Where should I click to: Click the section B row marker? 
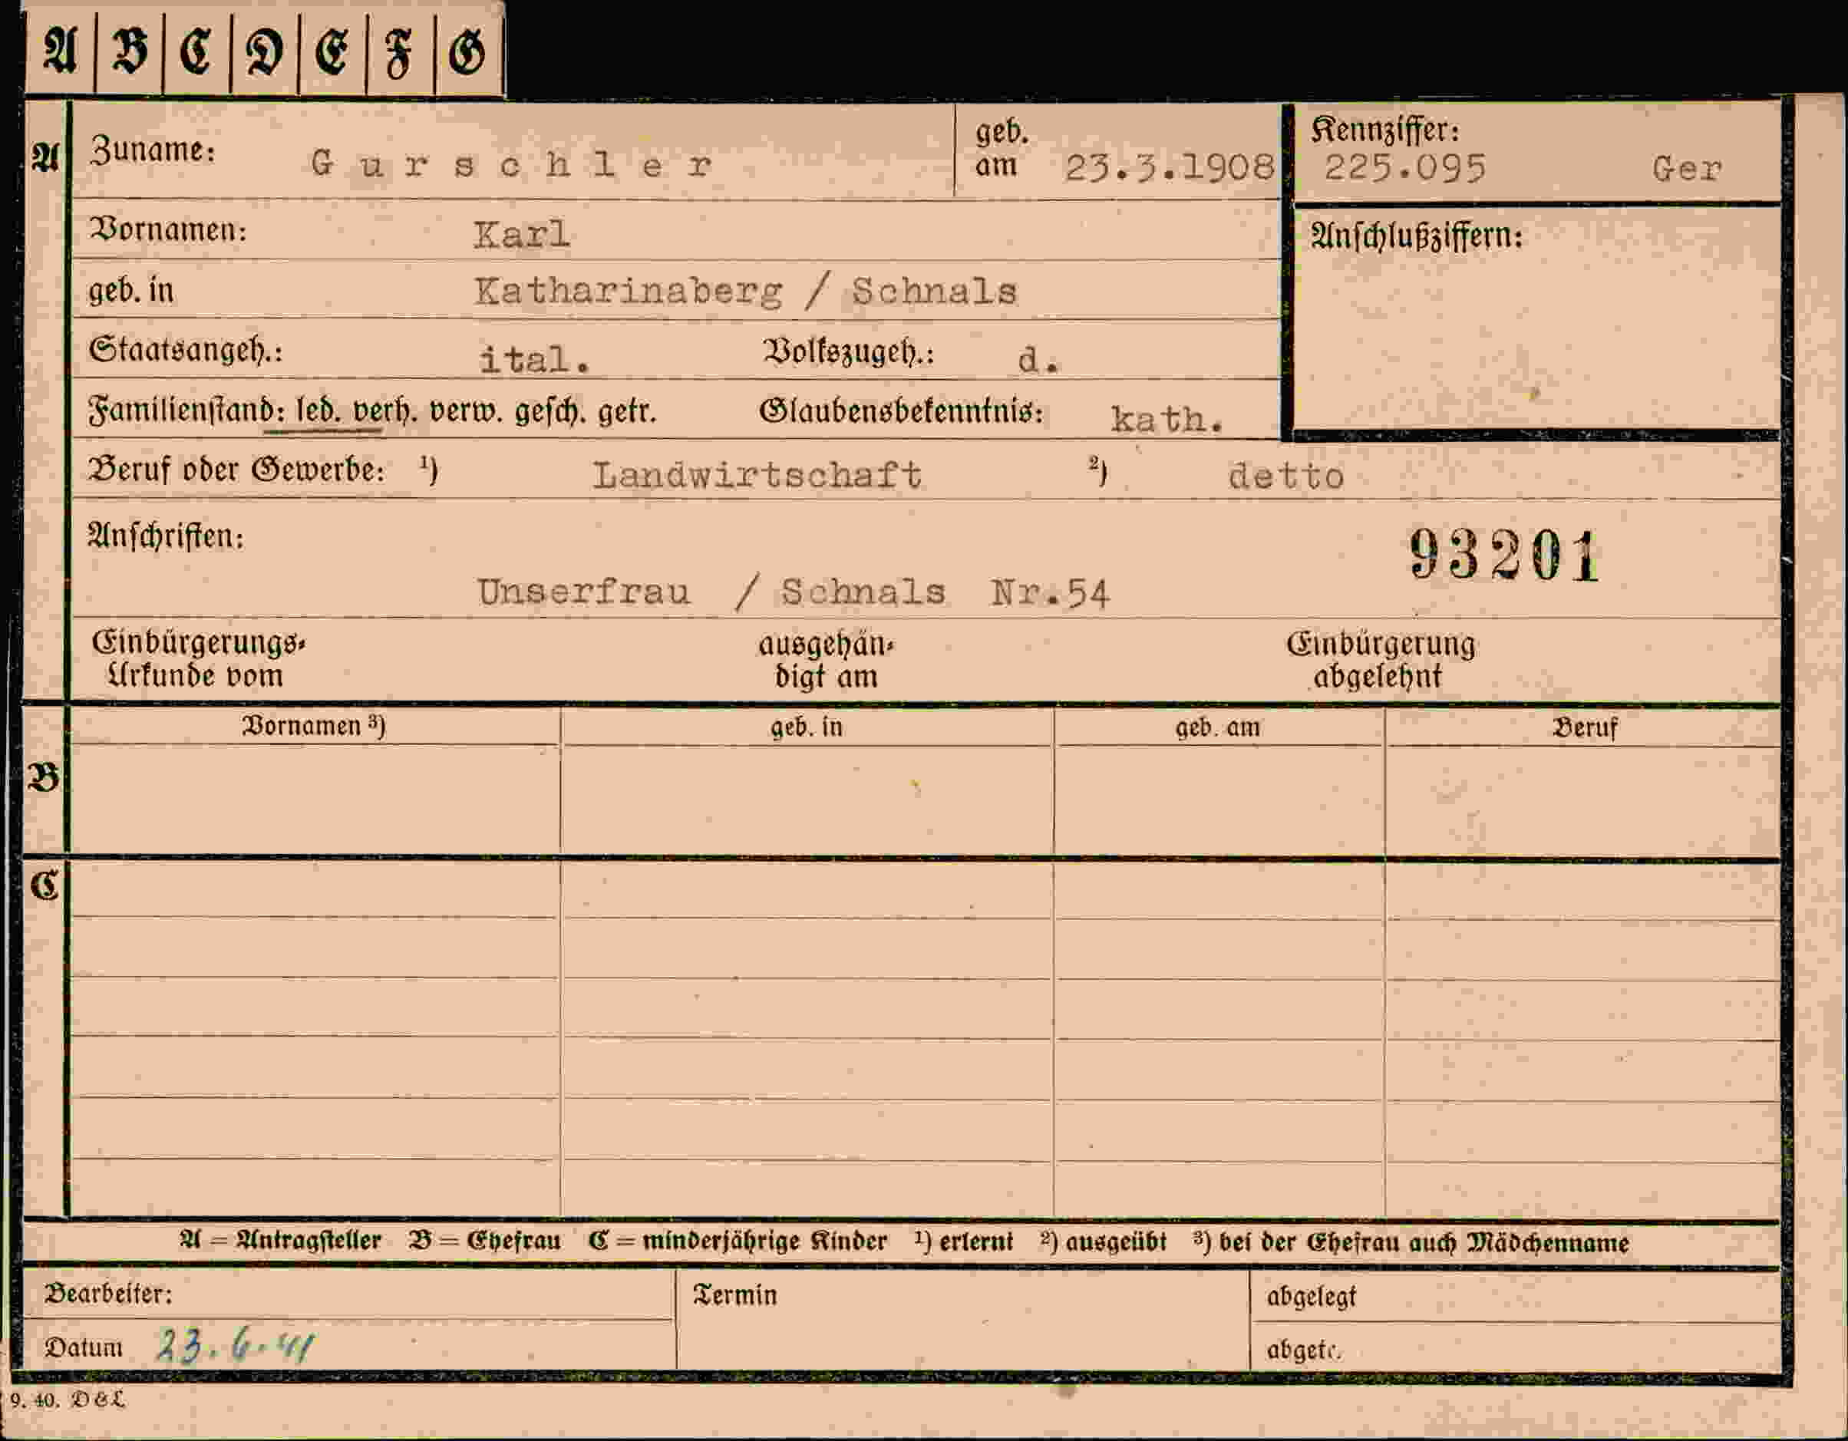click(x=44, y=777)
